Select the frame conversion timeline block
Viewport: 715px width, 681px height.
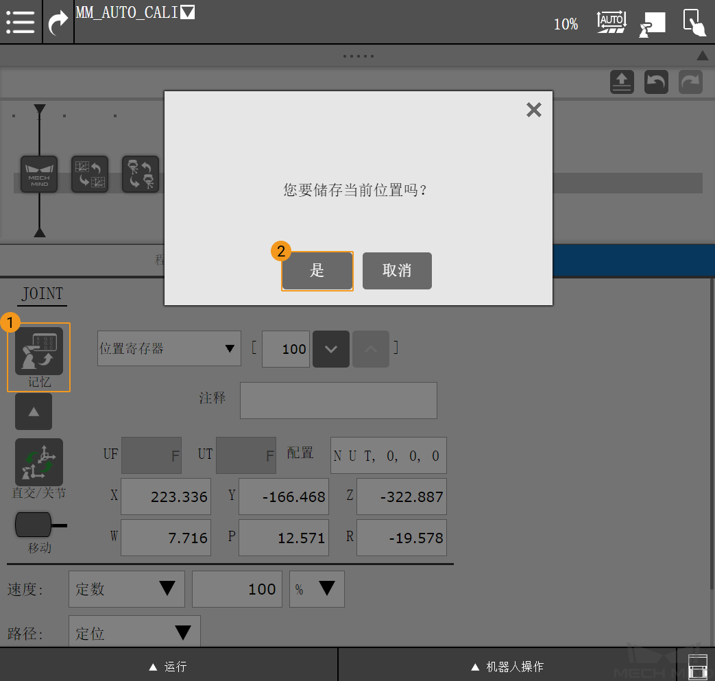pos(90,174)
